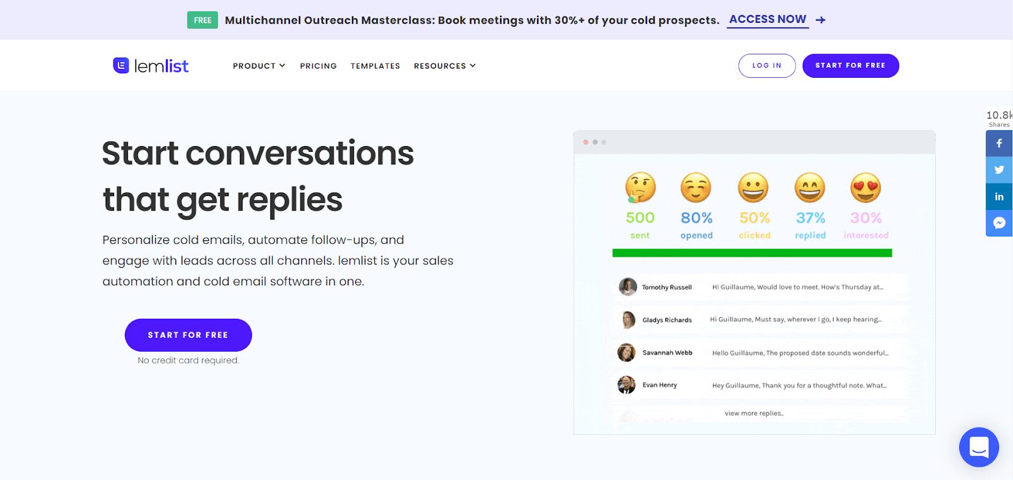1013x480 pixels.
Task: Click the 10.8k Shares counter
Action: click(999, 118)
